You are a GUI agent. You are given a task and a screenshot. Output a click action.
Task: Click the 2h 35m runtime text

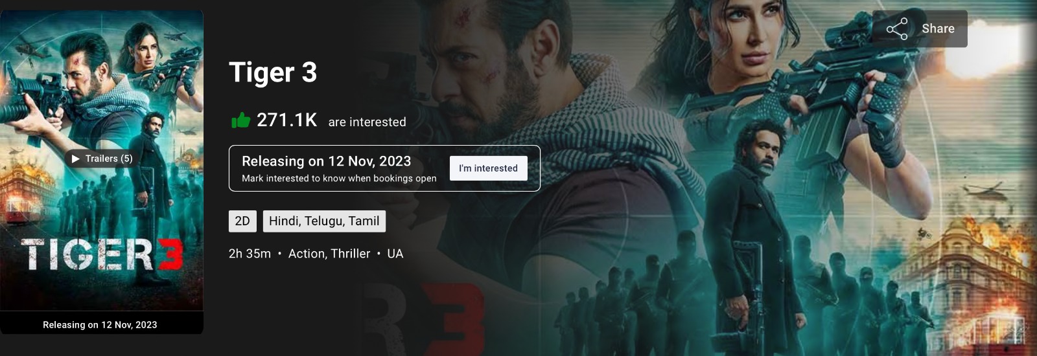tap(250, 254)
